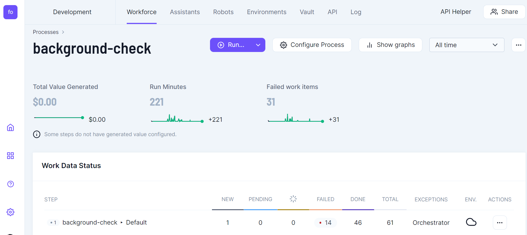Viewport: 527px width, 235px height.
Task: Expand the Development workspace selector
Action: point(72,12)
